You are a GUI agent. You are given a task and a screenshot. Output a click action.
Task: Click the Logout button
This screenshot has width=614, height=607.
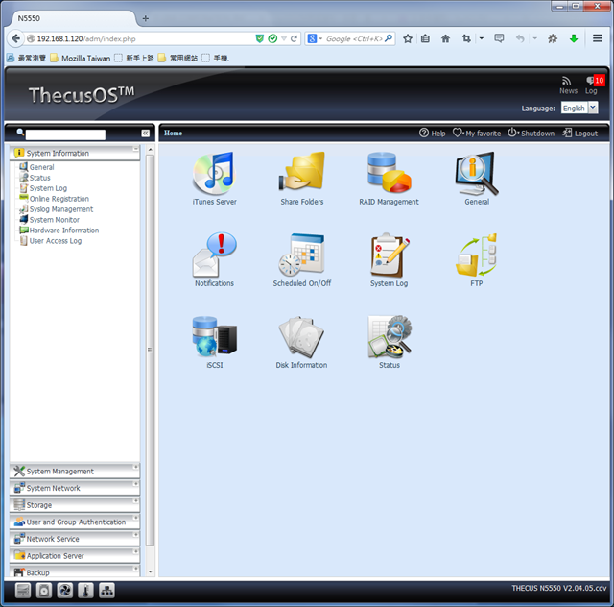[x=580, y=133]
